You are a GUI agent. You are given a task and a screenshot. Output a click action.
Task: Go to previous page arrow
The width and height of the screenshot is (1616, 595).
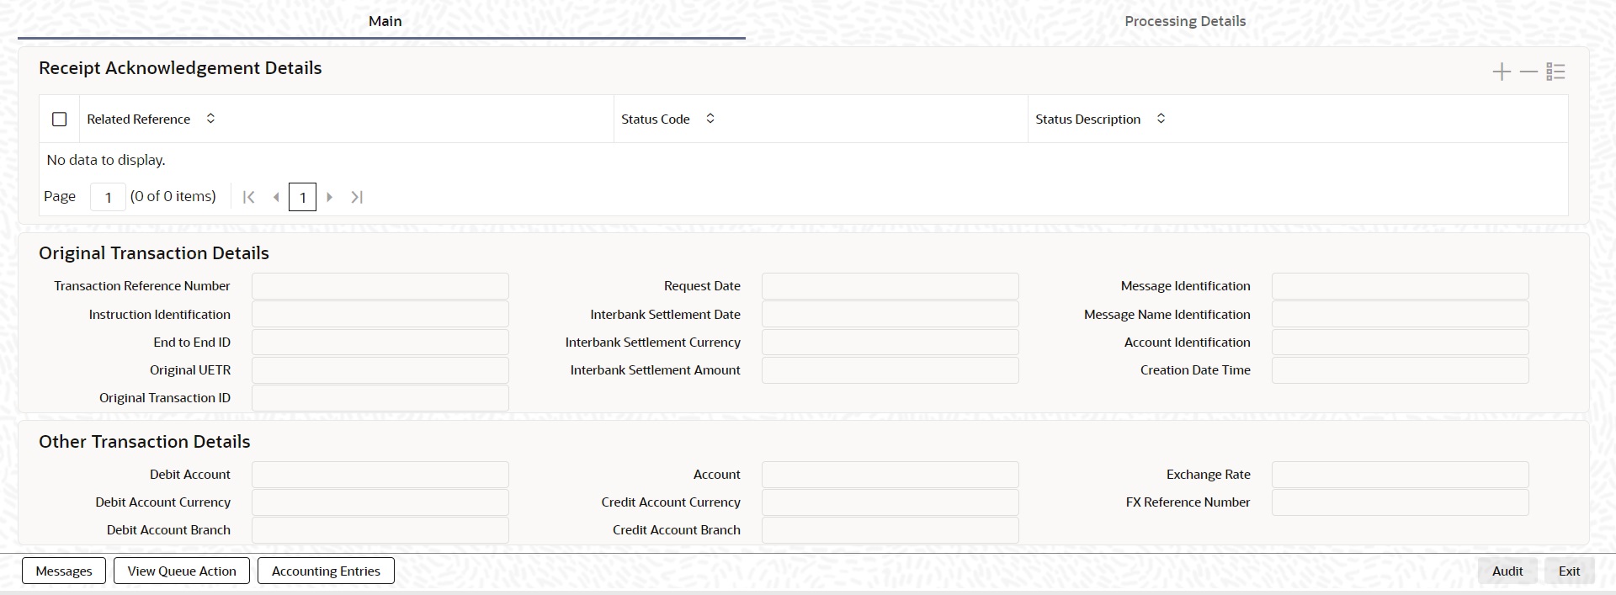coord(276,197)
